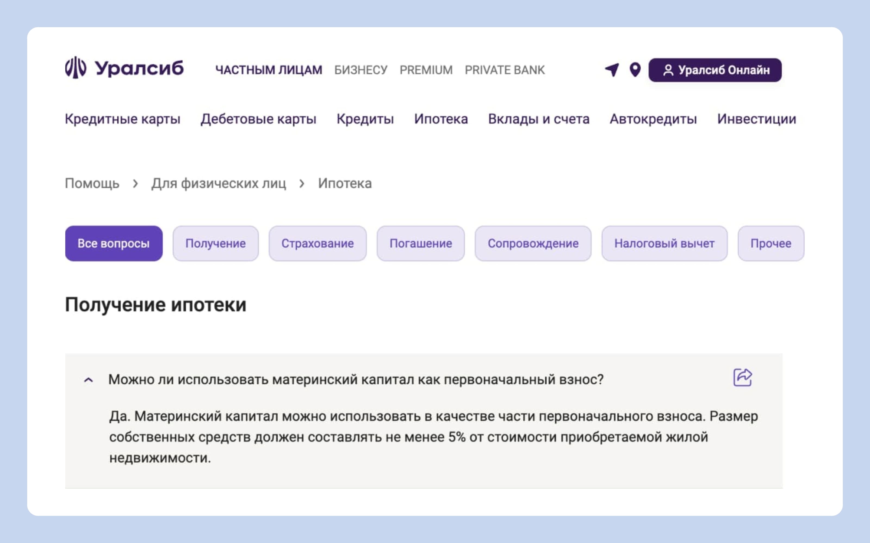Select the Прочее filter chip
The image size is (870, 543).
[x=771, y=244]
